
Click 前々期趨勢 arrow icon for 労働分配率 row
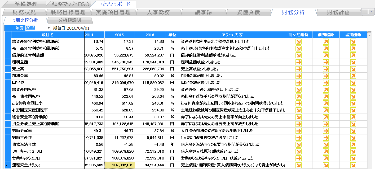tap(298, 131)
